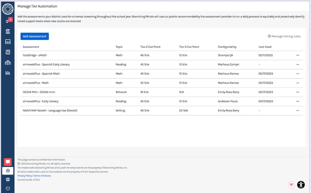The image size is (311, 193).
Task: Click the Assessment column header
Action: tap(31, 47)
